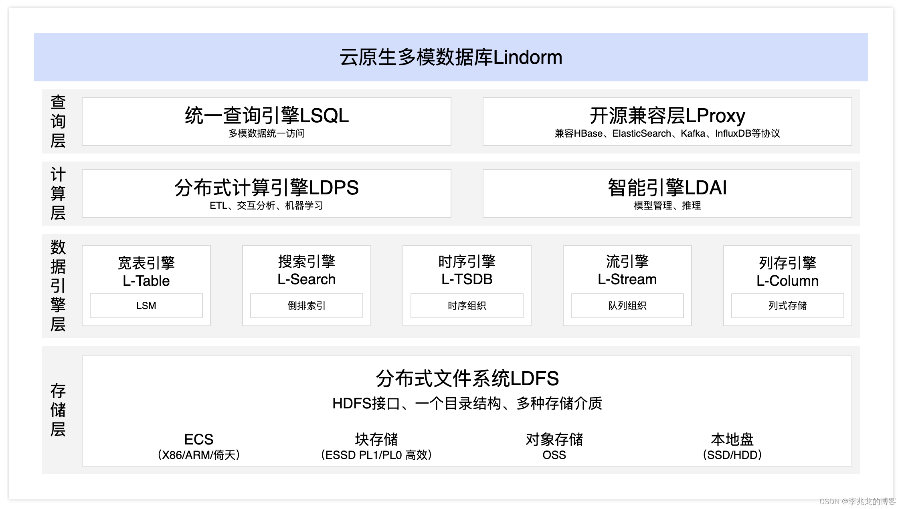Click the LSM box under L-Table

pyautogui.click(x=146, y=306)
